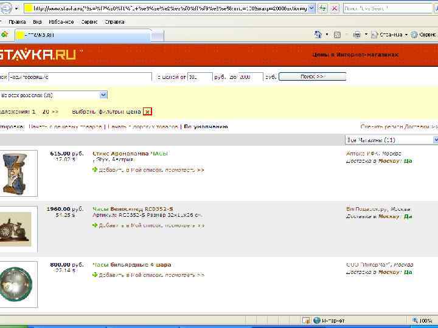Viewport: 438px width, 328px height.
Task: Go to next results page '>>'
Action: 55,112
